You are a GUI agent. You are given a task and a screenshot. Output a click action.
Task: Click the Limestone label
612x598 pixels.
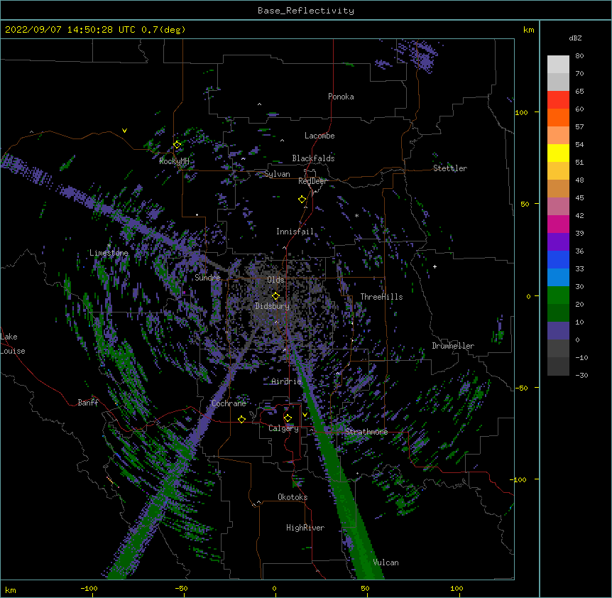coord(109,253)
